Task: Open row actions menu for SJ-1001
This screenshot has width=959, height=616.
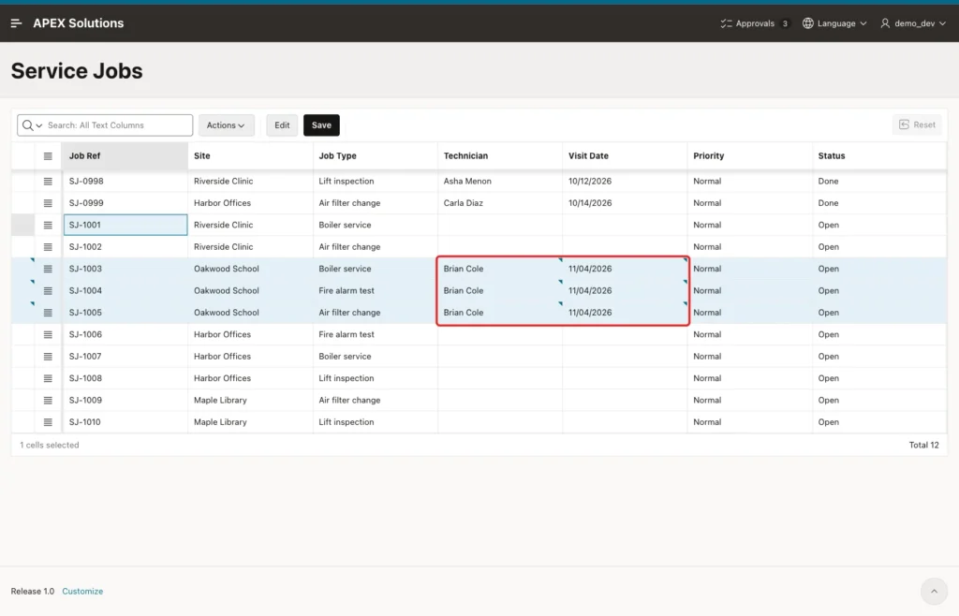Action: click(48, 226)
